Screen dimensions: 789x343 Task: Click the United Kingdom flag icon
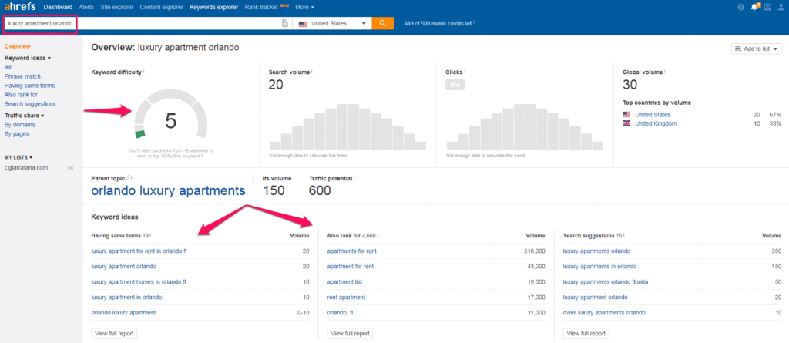tap(626, 123)
